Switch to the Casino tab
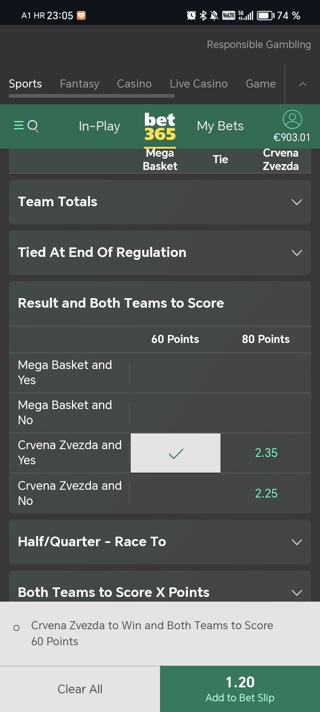Viewport: 320px width, 712px height. tap(134, 84)
